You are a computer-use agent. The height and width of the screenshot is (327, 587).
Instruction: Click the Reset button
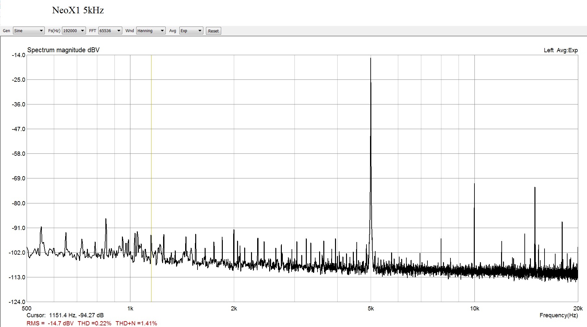213,31
